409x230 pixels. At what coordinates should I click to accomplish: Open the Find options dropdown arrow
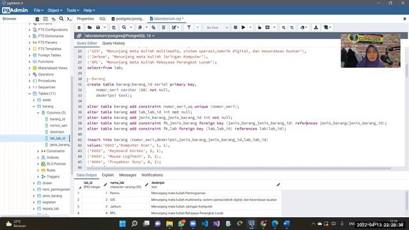point(131,27)
